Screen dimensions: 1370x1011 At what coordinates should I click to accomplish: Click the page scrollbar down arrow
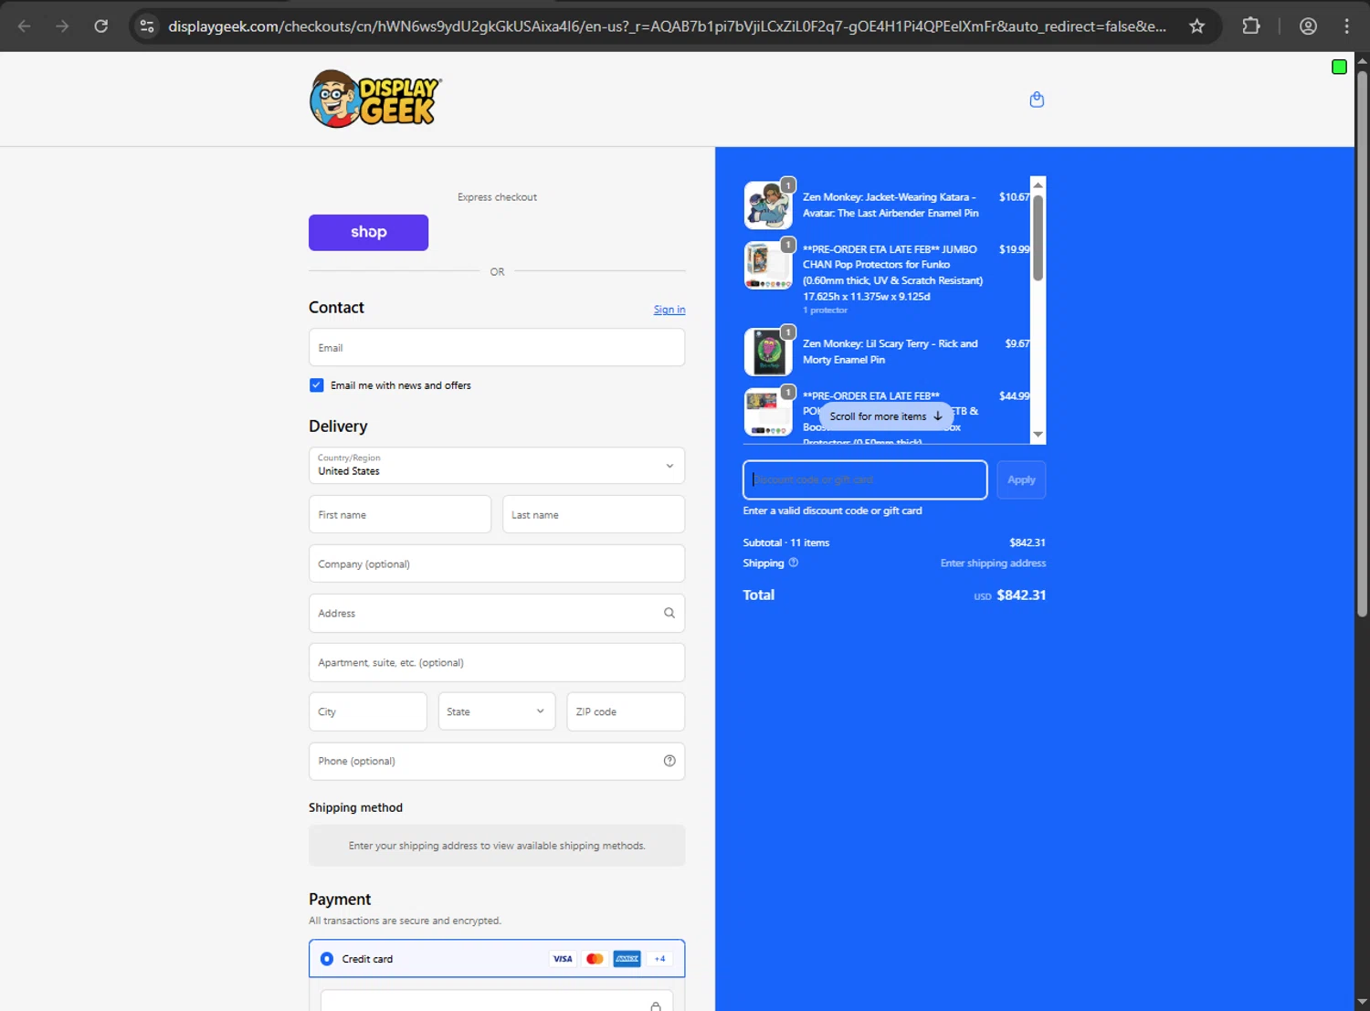[1362, 1003]
